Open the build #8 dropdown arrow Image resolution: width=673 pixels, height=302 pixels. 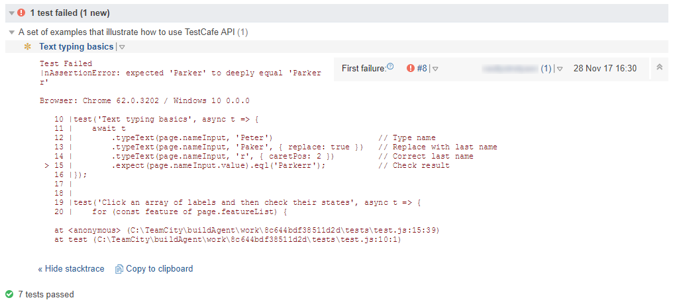click(x=436, y=69)
